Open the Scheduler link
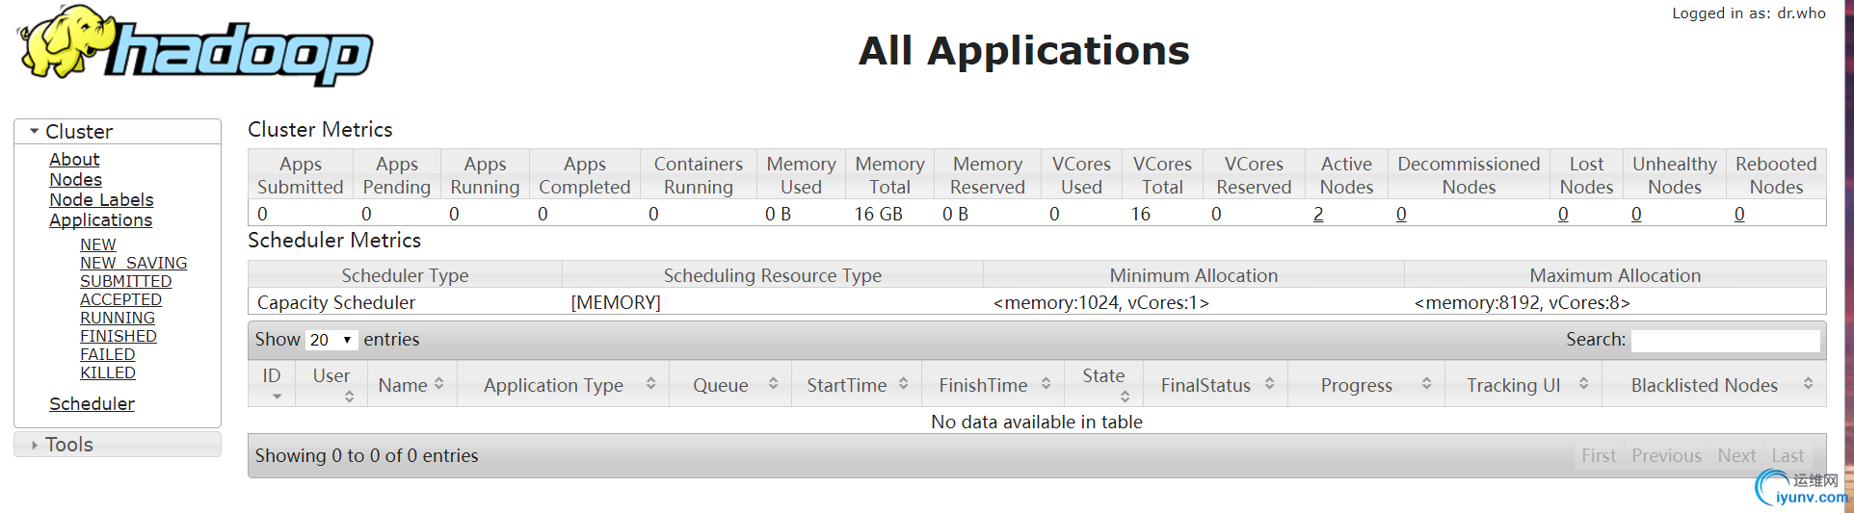 coord(92,404)
